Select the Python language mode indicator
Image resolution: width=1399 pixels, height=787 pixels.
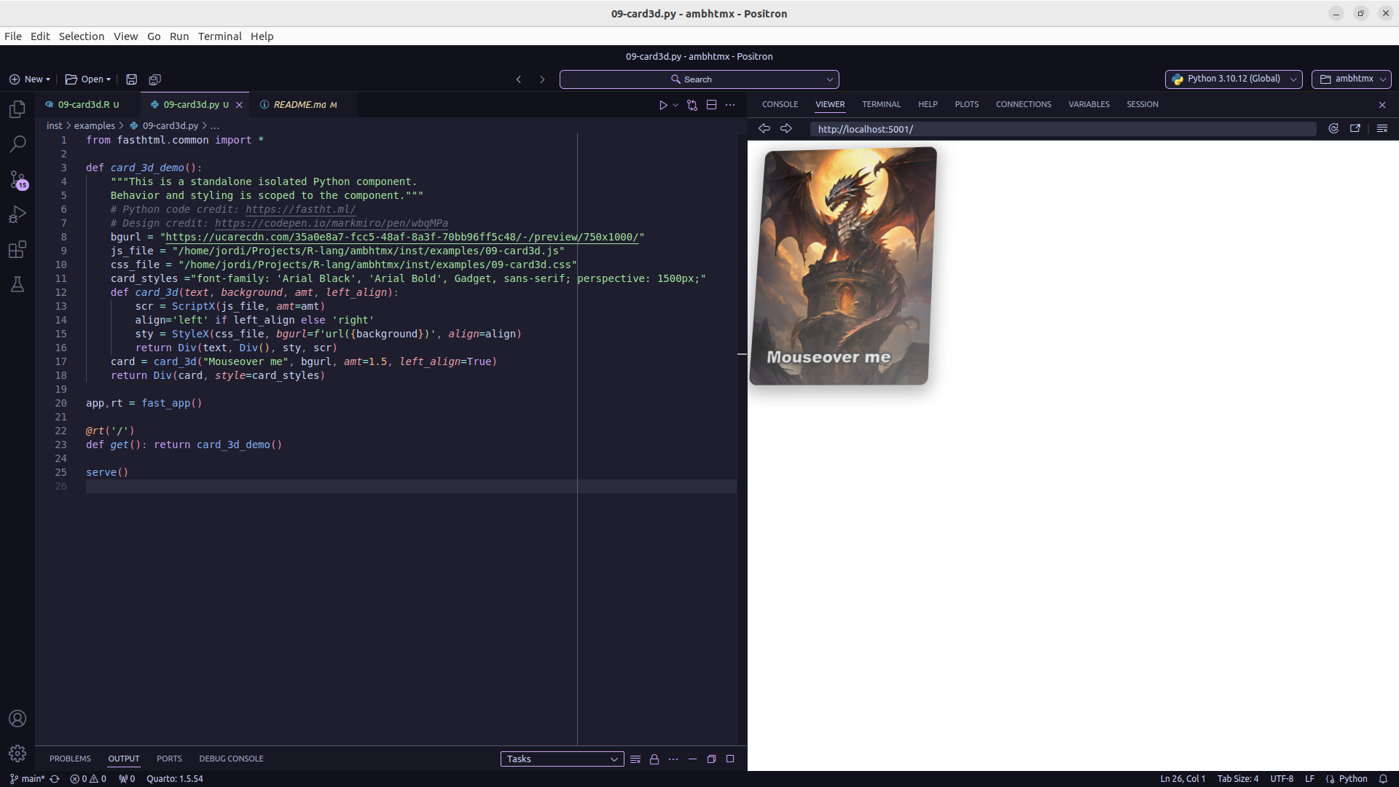click(x=1352, y=779)
